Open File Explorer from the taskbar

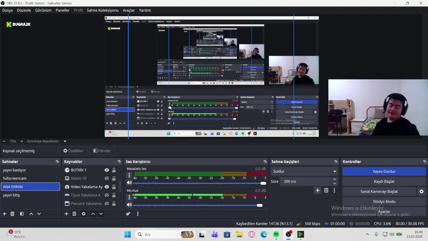pos(239,234)
